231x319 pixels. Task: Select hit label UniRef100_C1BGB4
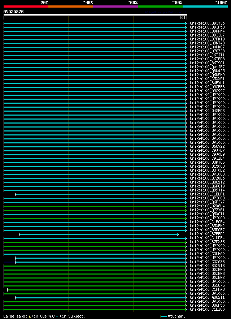pyautogui.click(x=207, y=222)
